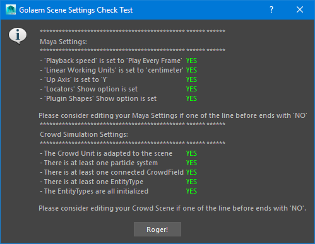Select YES beside the particle system line
This screenshot has height=244, width=315.
[x=191, y=163]
